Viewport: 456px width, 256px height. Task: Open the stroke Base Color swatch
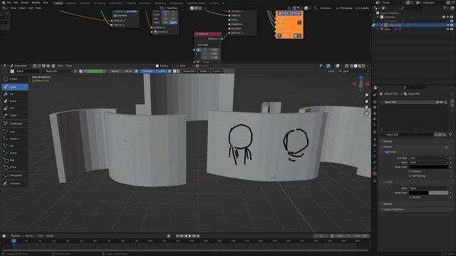(x=429, y=167)
